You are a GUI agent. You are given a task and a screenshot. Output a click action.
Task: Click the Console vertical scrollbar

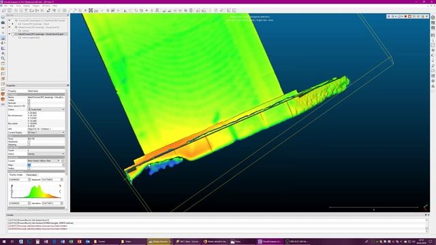pyautogui.click(x=427, y=225)
